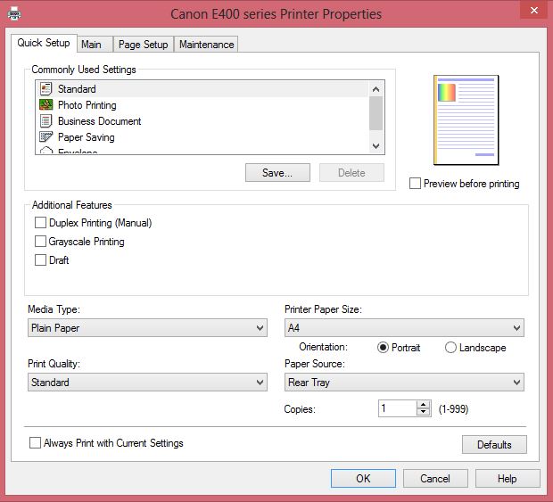Select the Standard profile icon
Viewport: 553px width, 502px height.
tap(46, 89)
